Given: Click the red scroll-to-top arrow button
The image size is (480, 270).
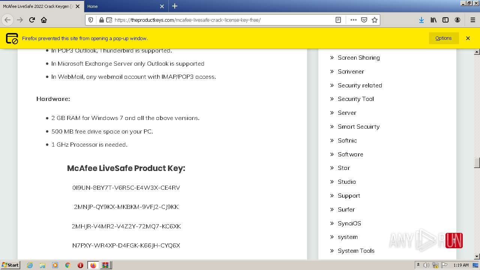Looking at the screenshot, I should 454,241.
